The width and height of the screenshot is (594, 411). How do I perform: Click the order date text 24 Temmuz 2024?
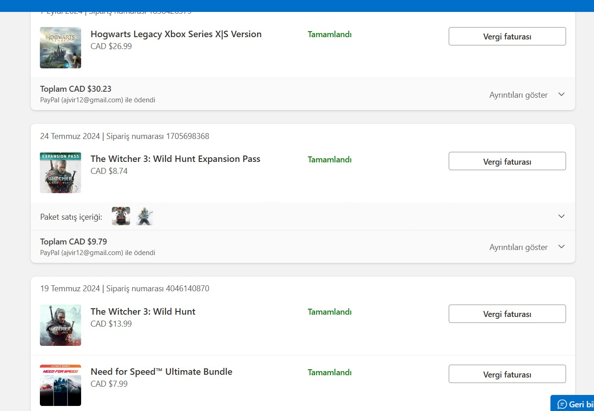pyautogui.click(x=70, y=136)
